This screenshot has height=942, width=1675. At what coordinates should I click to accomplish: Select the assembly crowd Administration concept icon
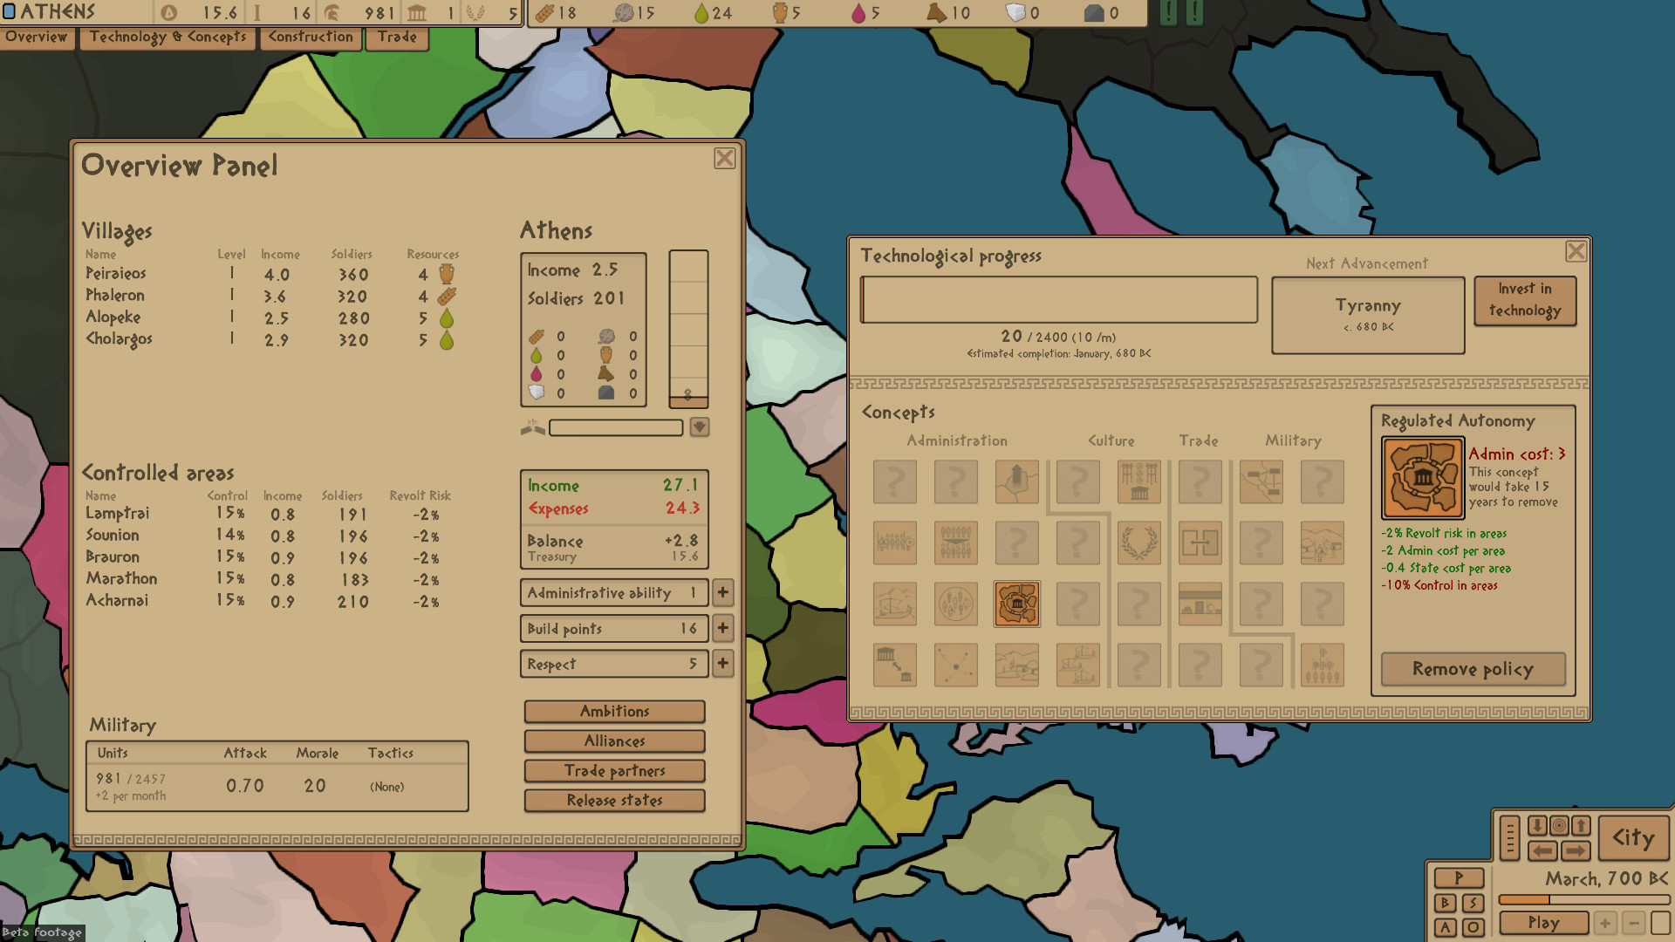click(955, 543)
